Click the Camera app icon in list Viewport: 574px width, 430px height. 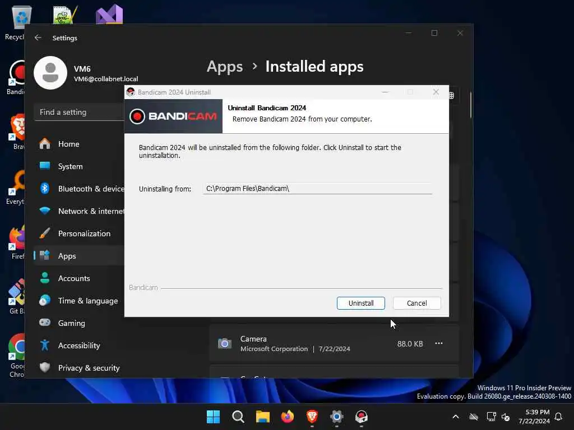click(x=225, y=343)
